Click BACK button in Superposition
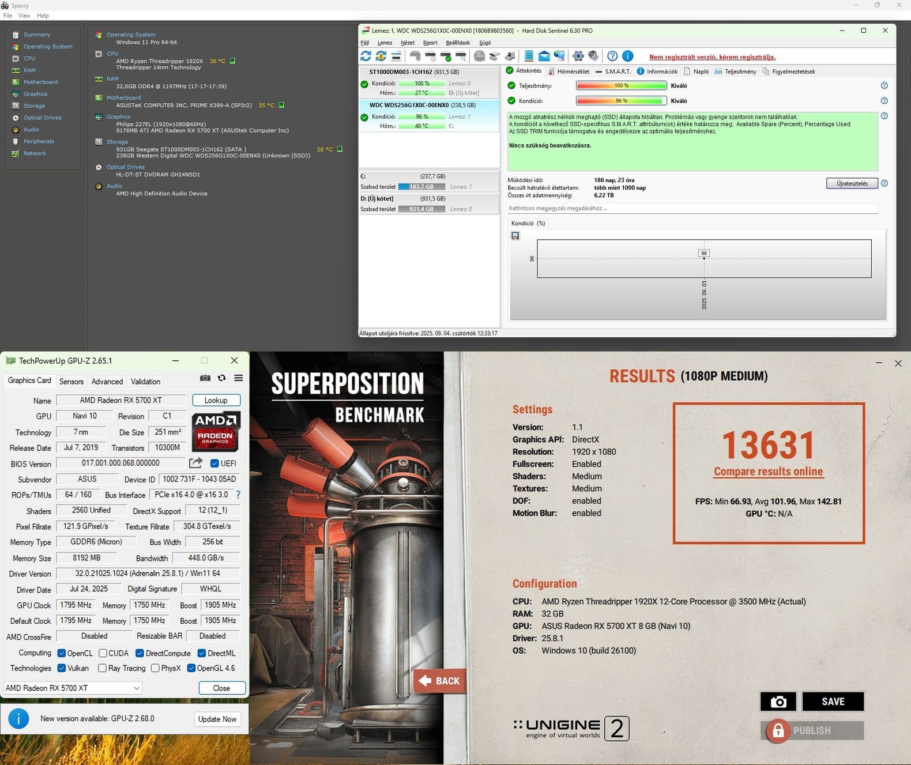911x765 pixels. pos(439,681)
